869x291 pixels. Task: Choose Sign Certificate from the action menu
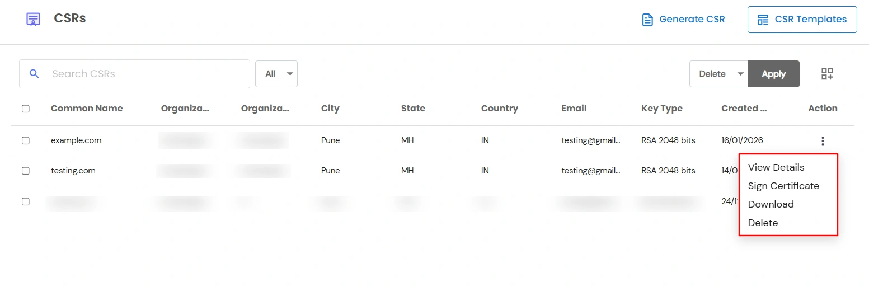[x=783, y=186]
